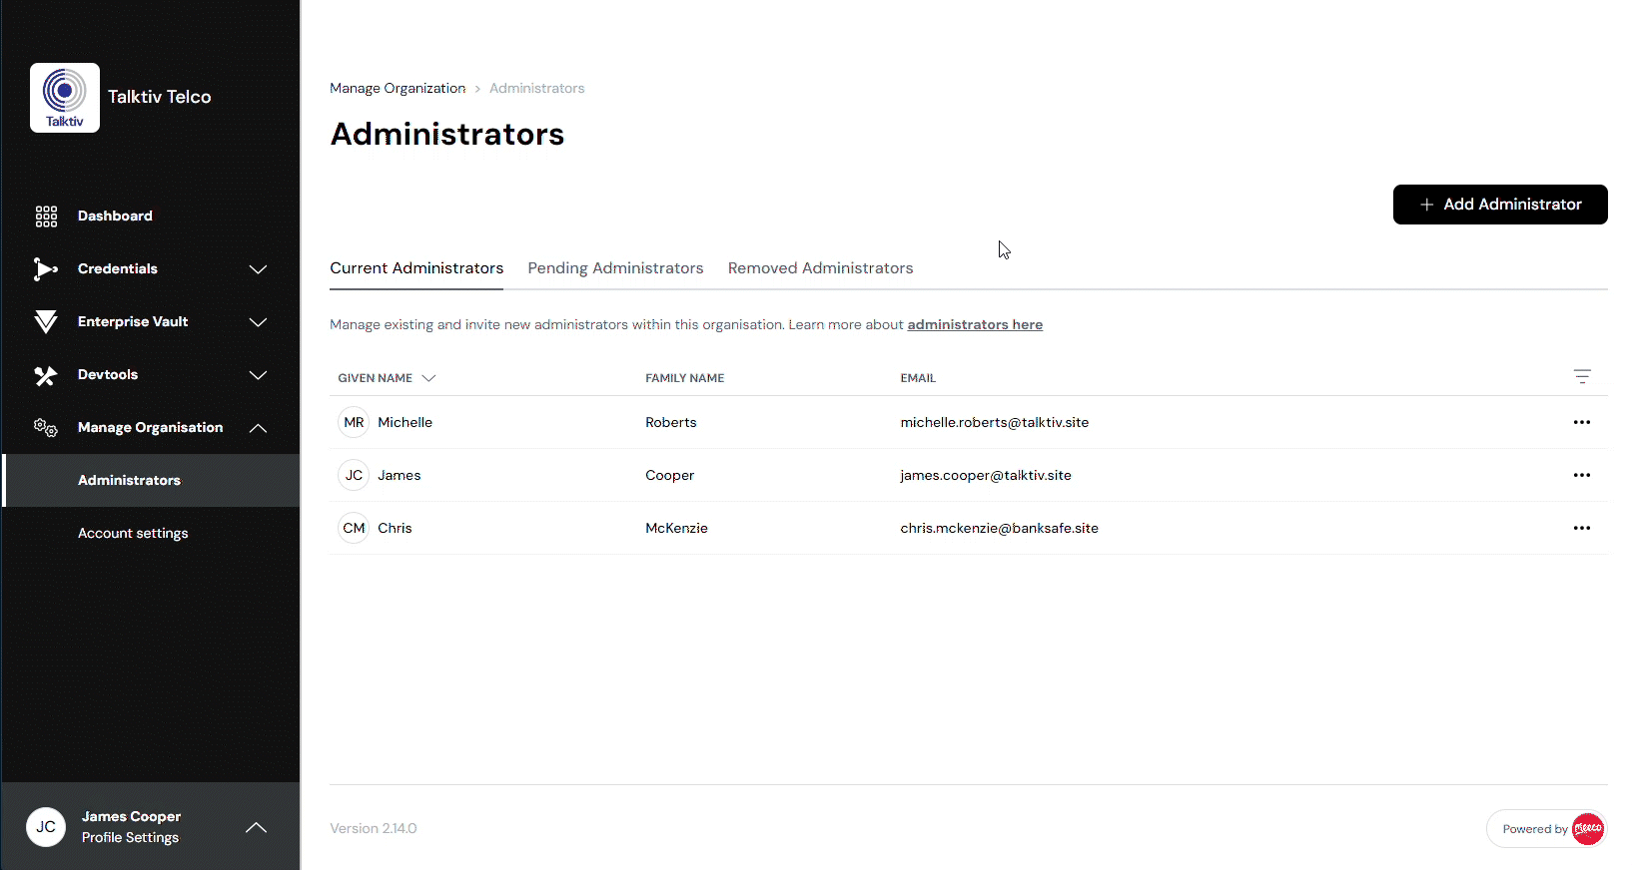Click the Roberts family name cell
This screenshot has width=1634, height=870.
pyautogui.click(x=670, y=423)
